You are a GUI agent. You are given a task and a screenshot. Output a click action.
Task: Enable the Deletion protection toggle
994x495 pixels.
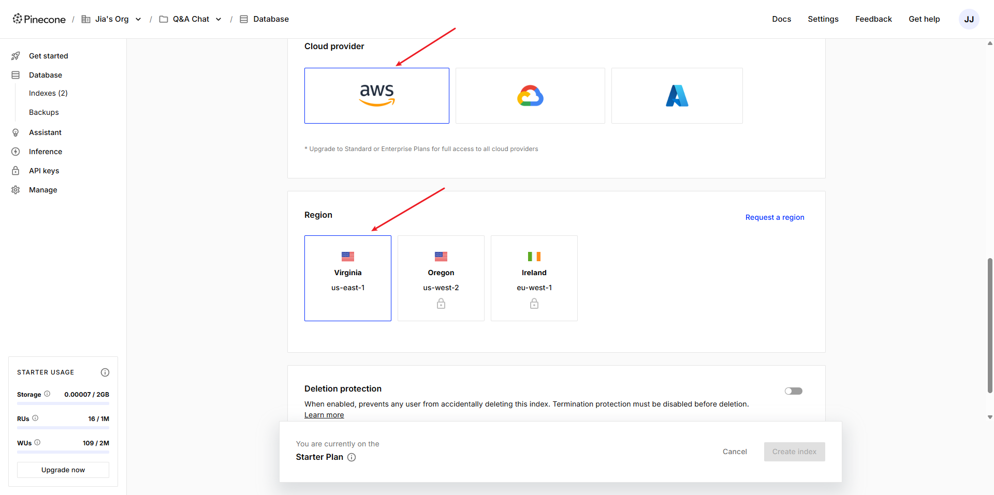(794, 391)
